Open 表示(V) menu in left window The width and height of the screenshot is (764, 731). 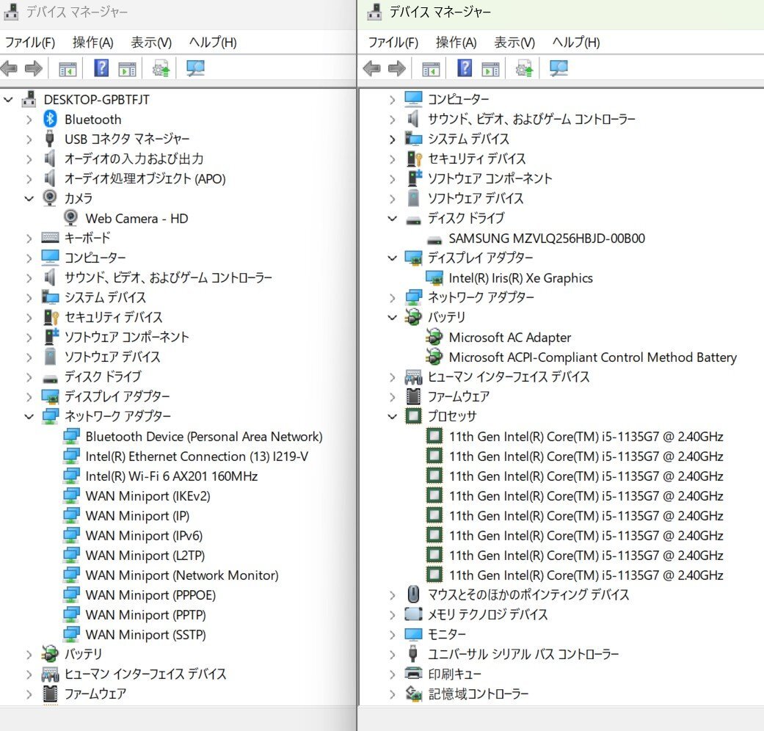pyautogui.click(x=151, y=43)
